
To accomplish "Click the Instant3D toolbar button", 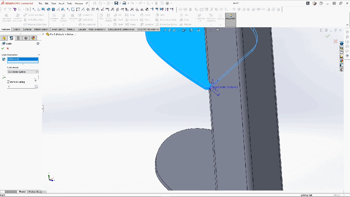I will tap(230, 19).
